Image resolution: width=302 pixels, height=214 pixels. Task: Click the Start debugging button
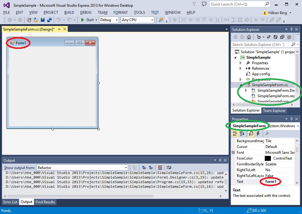87,20
